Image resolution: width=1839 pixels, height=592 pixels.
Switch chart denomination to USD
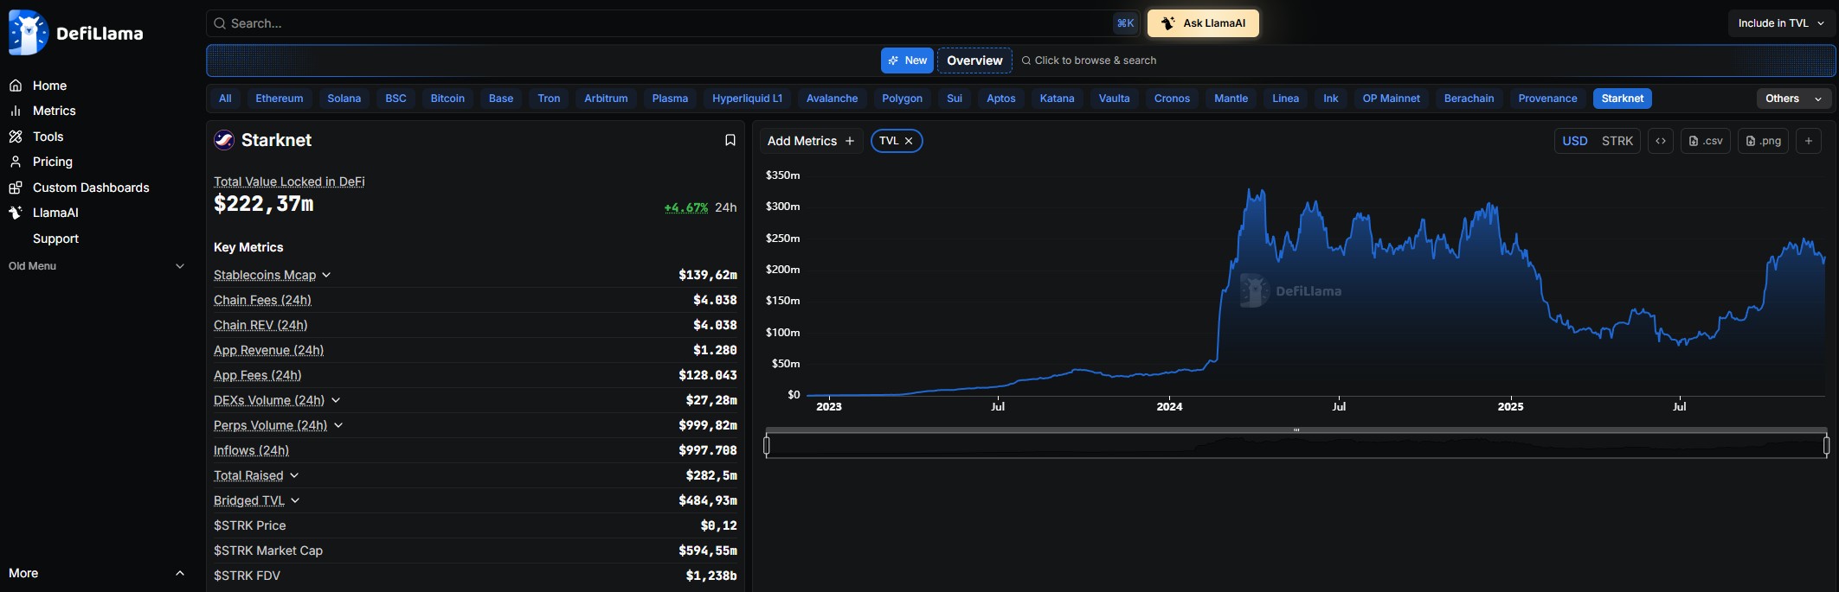coord(1574,141)
